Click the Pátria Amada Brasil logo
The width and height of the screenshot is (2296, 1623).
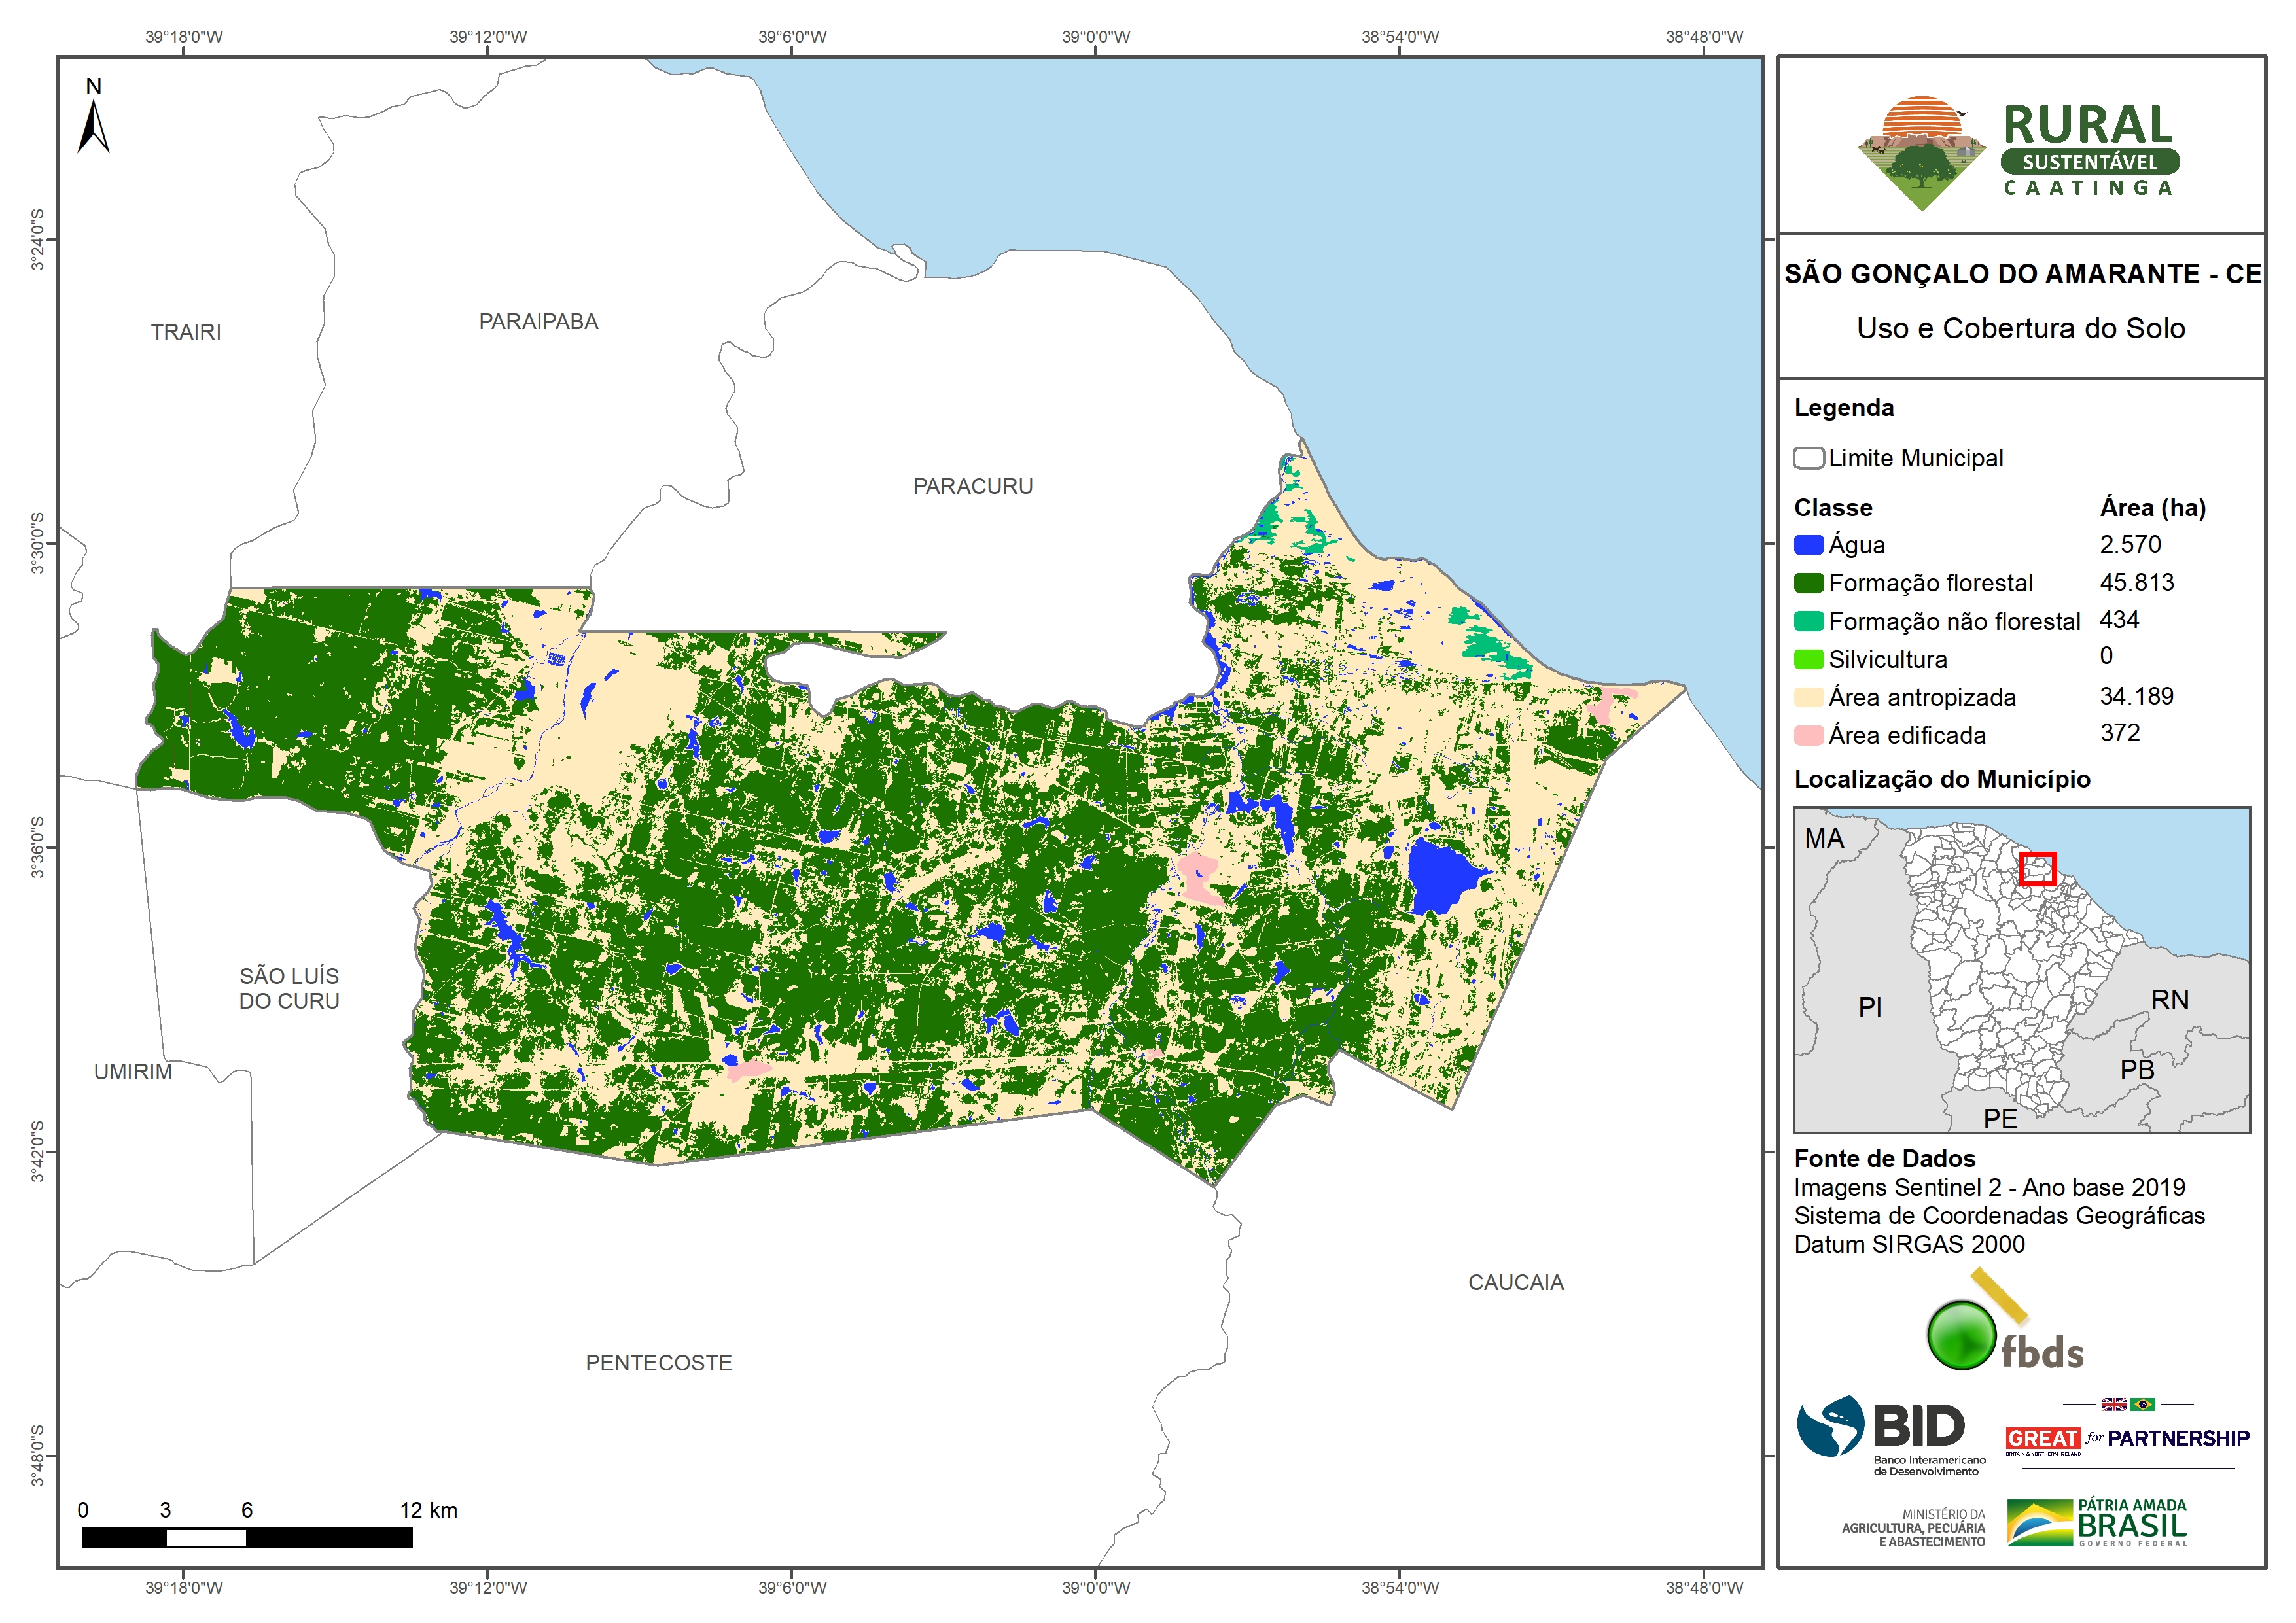point(2096,1522)
